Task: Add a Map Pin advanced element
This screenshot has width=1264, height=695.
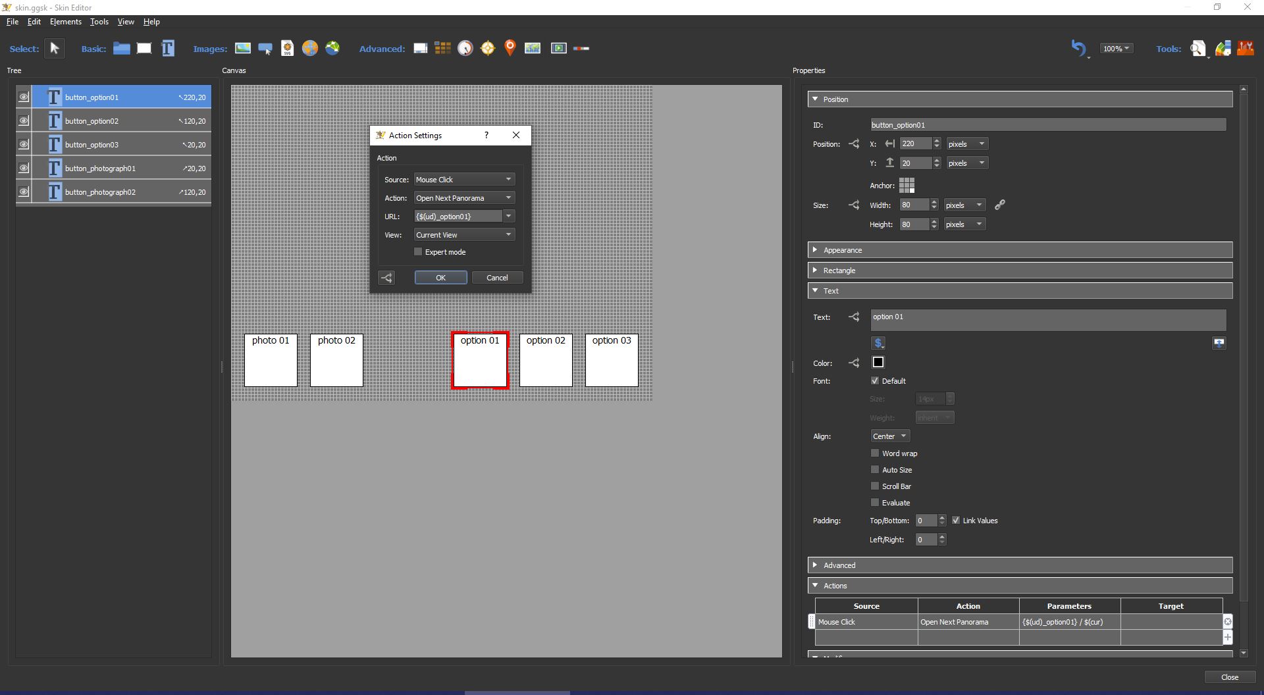Action: pos(510,48)
